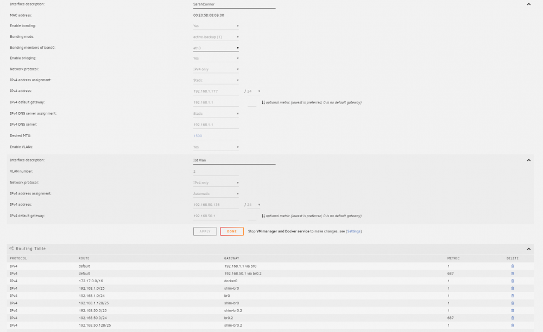Open the Enable bonding dropdown
Viewport: 543px width, 332px height.
216,26
